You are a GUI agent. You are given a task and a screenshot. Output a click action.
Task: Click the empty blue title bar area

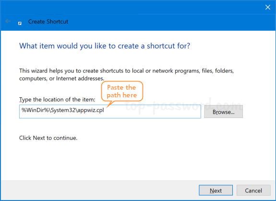tap(132, 7)
